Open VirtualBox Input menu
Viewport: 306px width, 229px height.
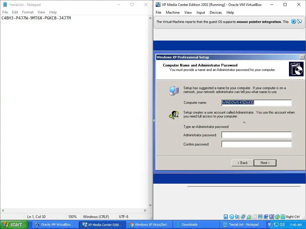(x=201, y=13)
